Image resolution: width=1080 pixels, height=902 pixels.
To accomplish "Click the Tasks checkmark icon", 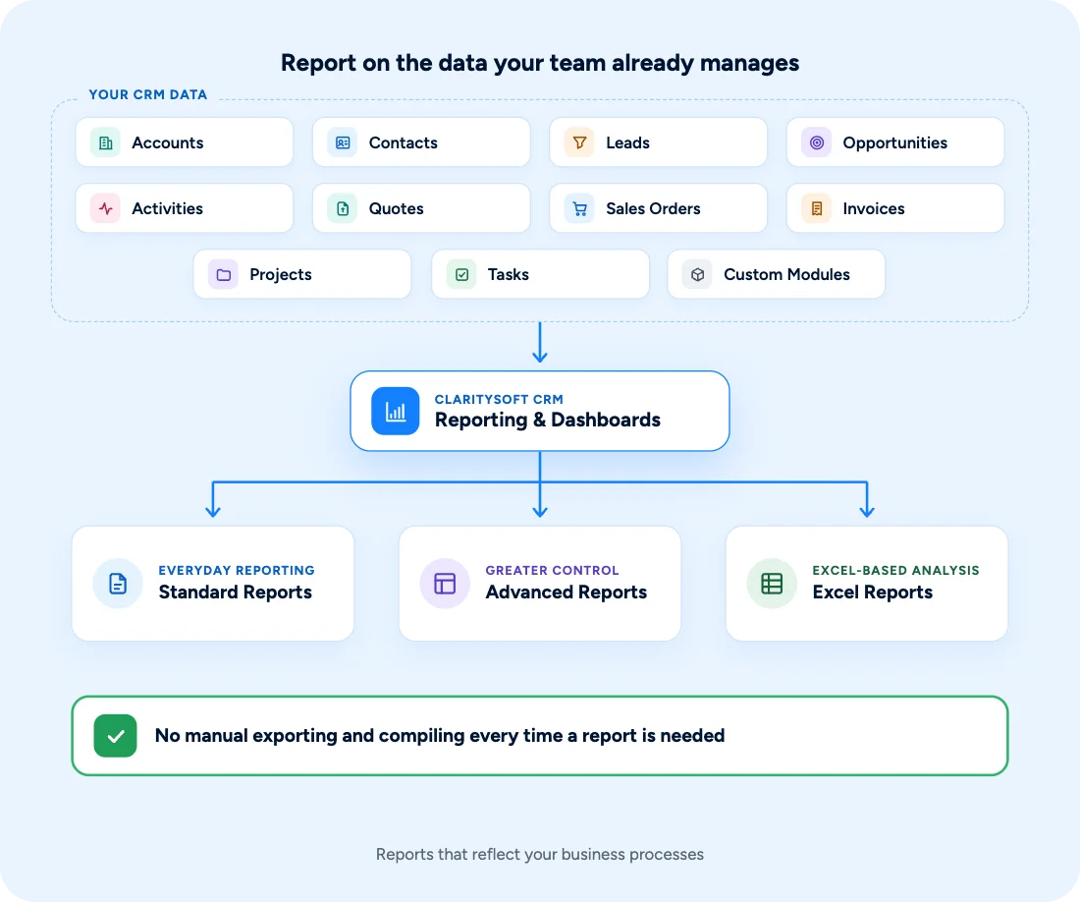I will point(461,274).
